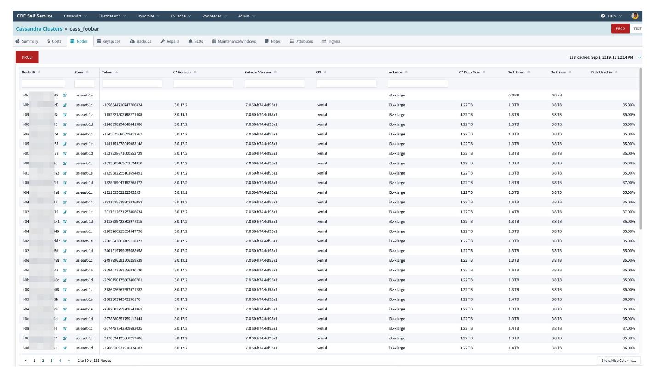The width and height of the screenshot is (662, 372).
Task: Go to Cassandra Clusters breadcrumb link
Action: tap(39, 29)
